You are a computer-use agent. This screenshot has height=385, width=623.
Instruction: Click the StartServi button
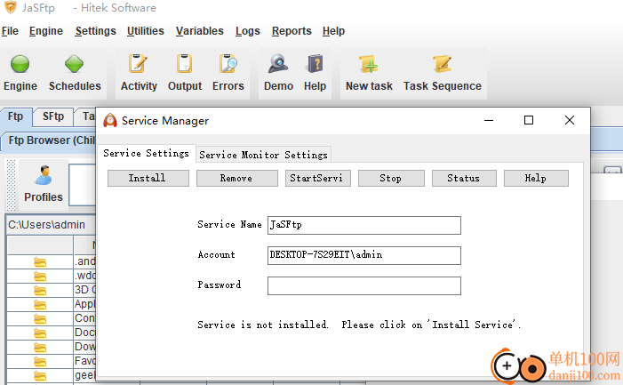pyautogui.click(x=318, y=178)
